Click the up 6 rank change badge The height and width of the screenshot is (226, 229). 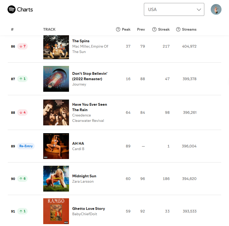point(23,179)
